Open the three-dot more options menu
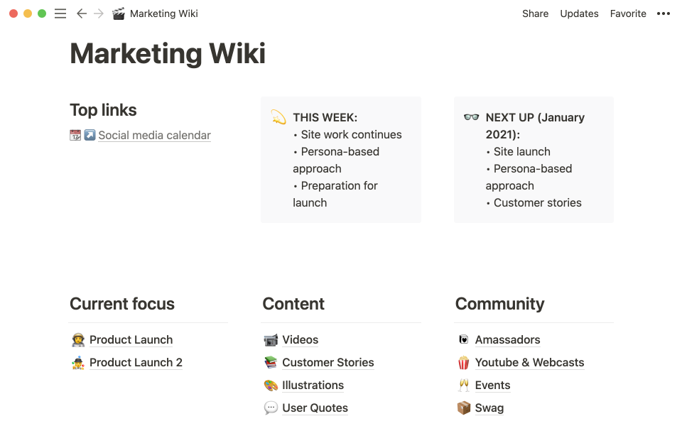Screen dimensions: 682x426 664,13
